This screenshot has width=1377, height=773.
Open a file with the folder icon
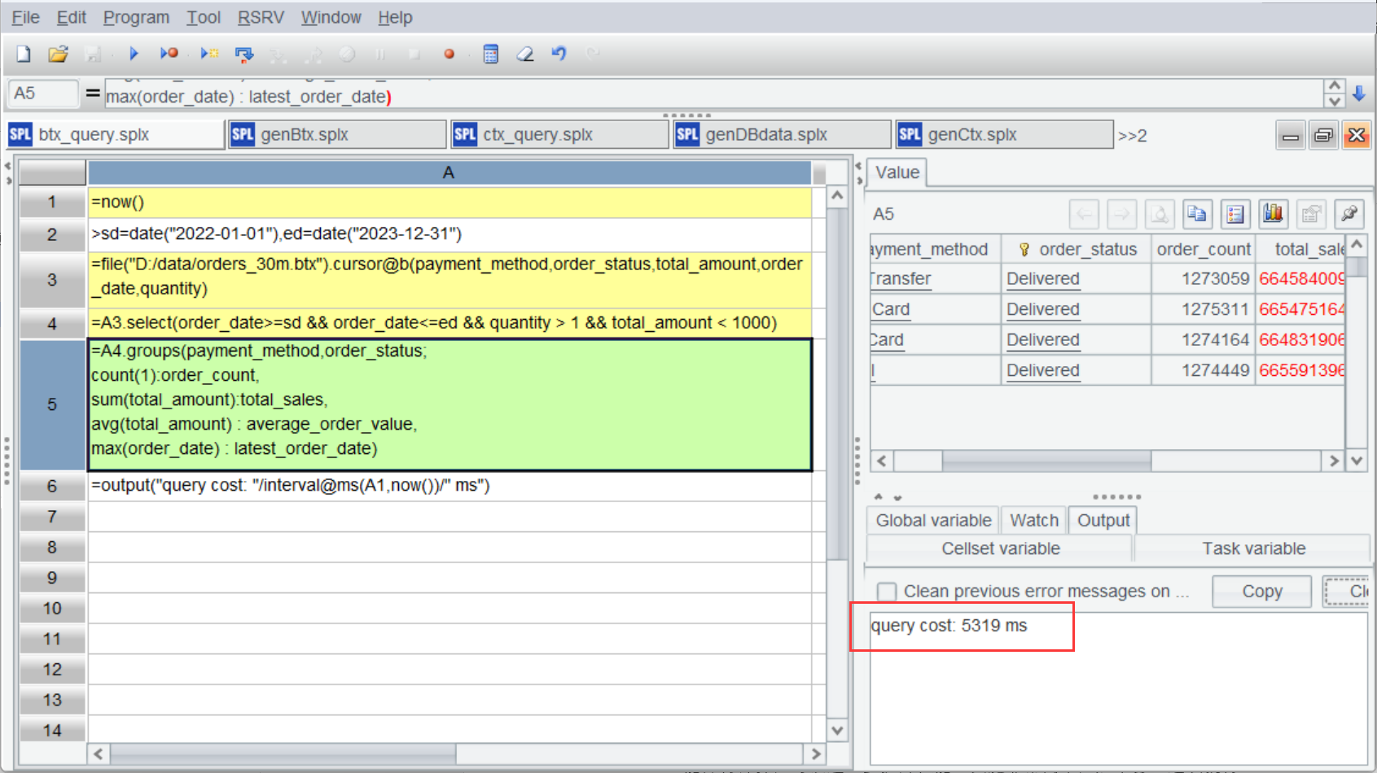point(58,54)
